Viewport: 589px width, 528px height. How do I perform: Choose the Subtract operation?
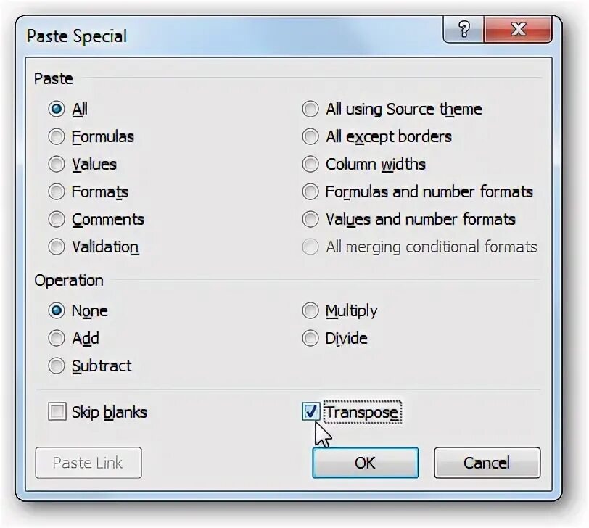click(57, 366)
